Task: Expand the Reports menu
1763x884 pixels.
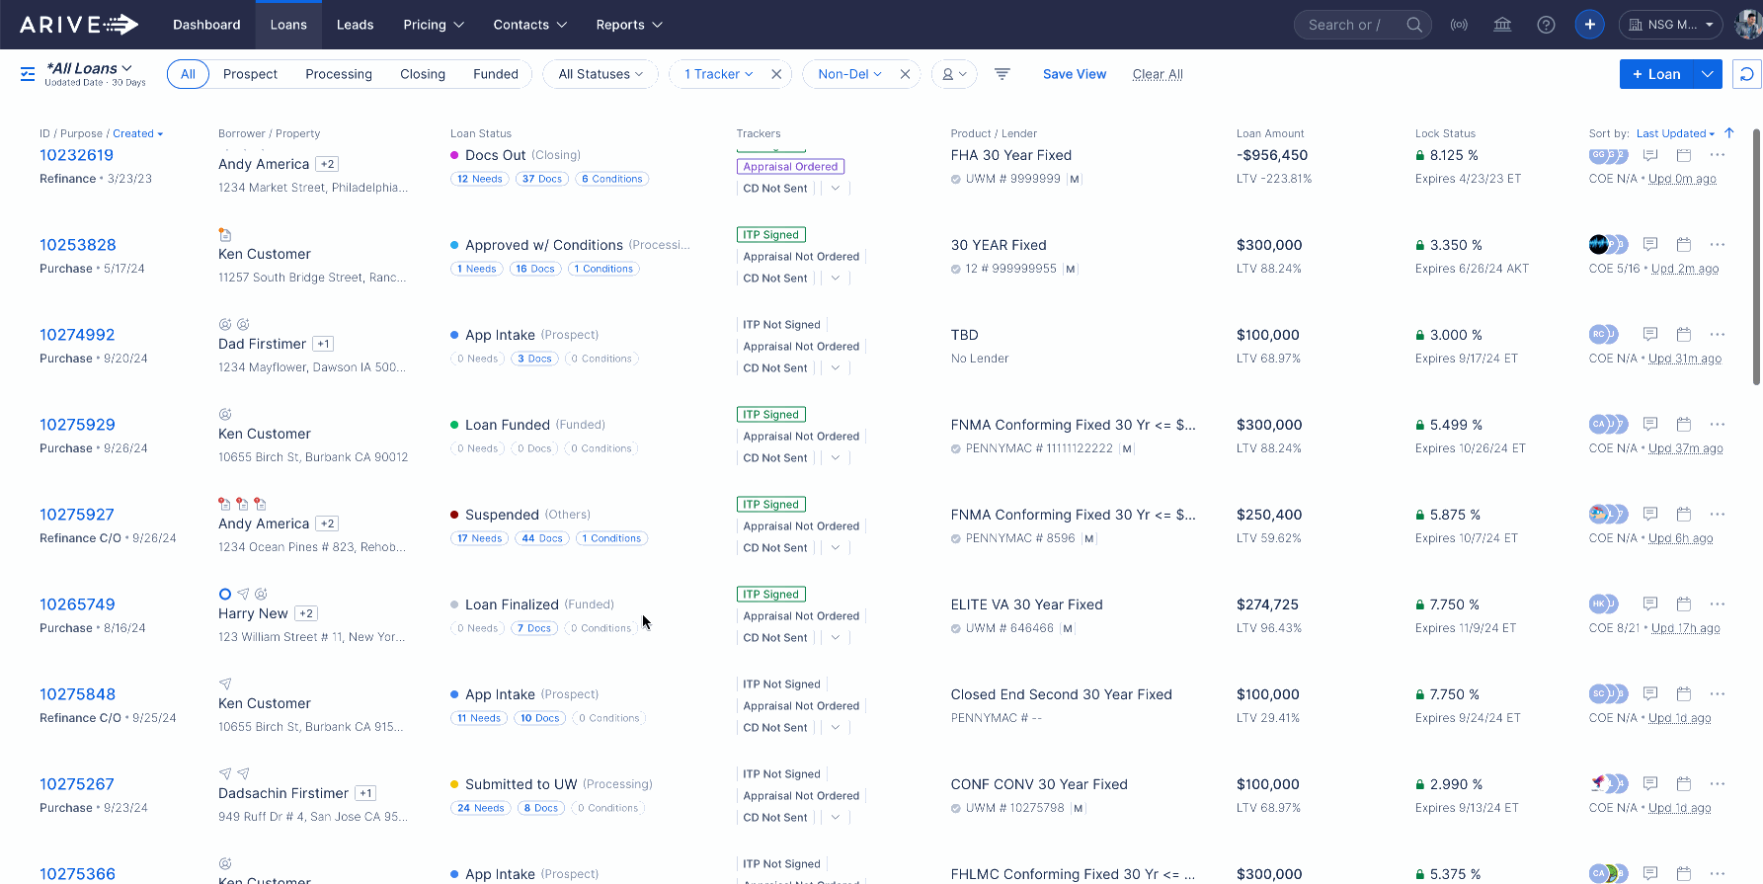Action: pyautogui.click(x=629, y=25)
